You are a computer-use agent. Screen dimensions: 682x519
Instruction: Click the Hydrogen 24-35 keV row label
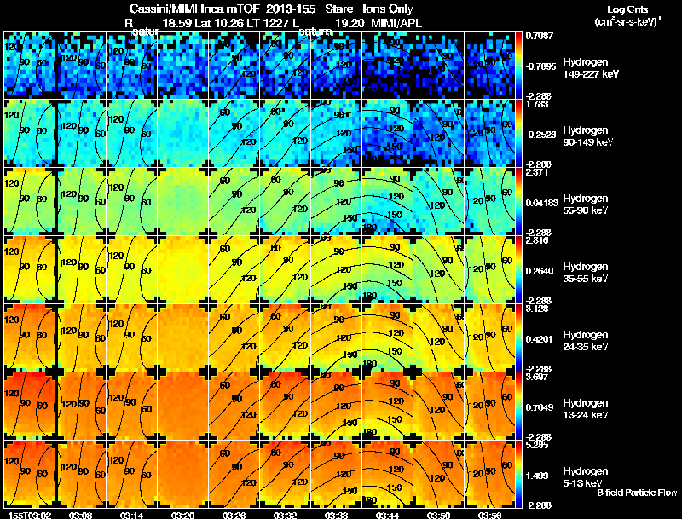[x=586, y=341]
